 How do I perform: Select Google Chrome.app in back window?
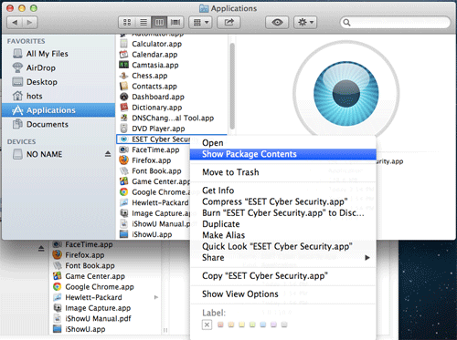coord(93,287)
